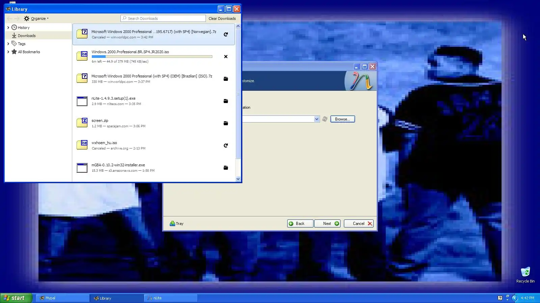Screen dimensions: 540x303
Task: Select the "nLite-1.4.9.3.setup(1).exe" file name
Action: point(113,98)
